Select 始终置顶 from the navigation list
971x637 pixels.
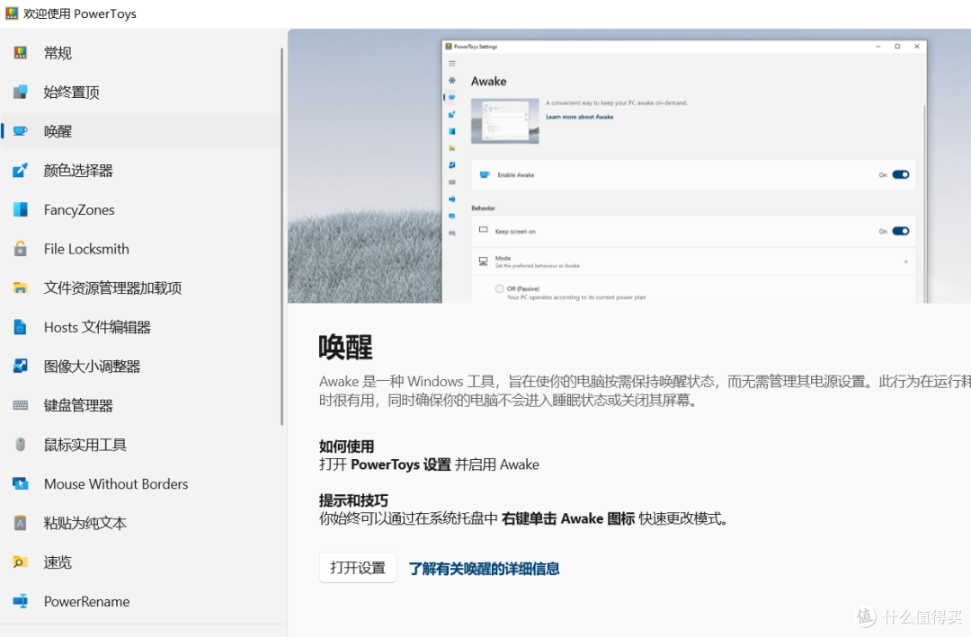click(72, 92)
